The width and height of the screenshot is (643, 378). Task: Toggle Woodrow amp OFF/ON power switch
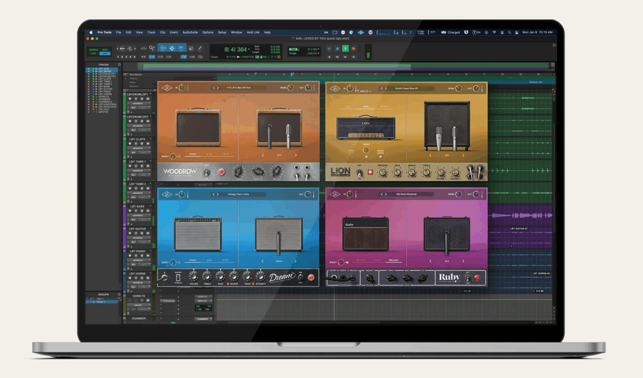pos(206,173)
